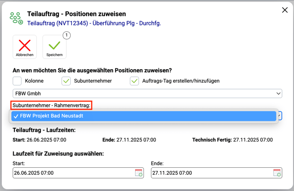Screen dimensions: 294x191
Task: Toggle Auftrags-Tag erstellen/hinzufügen checkbox
Action: pos(134,81)
